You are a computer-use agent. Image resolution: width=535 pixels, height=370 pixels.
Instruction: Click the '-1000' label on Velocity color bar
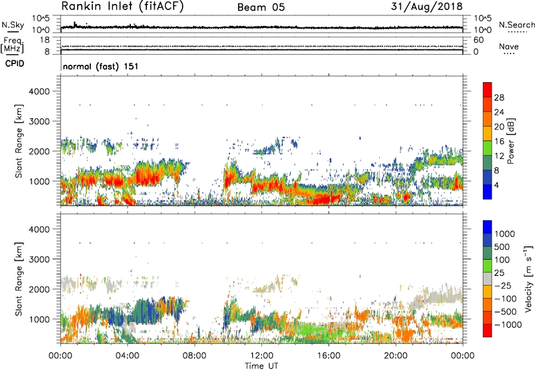coord(508,325)
